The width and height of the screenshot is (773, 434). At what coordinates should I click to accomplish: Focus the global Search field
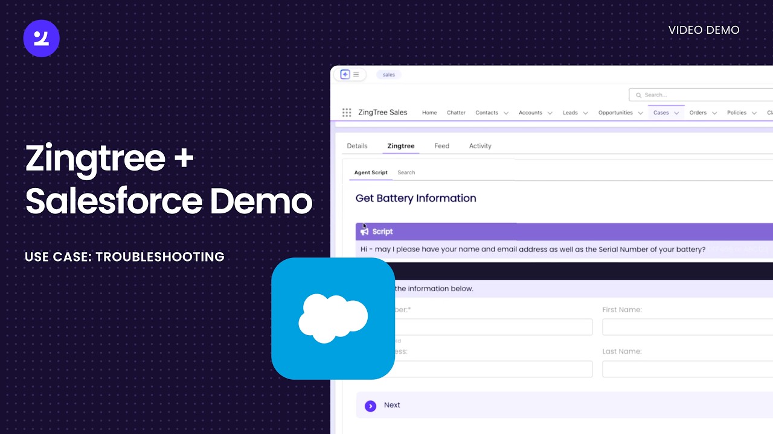point(701,95)
